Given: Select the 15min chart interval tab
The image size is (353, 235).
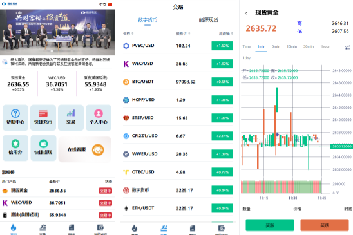Looking at the screenshot, I should 292,46.
